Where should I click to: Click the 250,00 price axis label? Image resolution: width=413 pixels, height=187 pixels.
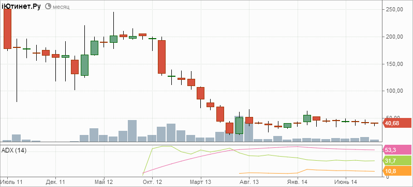click(394, 9)
